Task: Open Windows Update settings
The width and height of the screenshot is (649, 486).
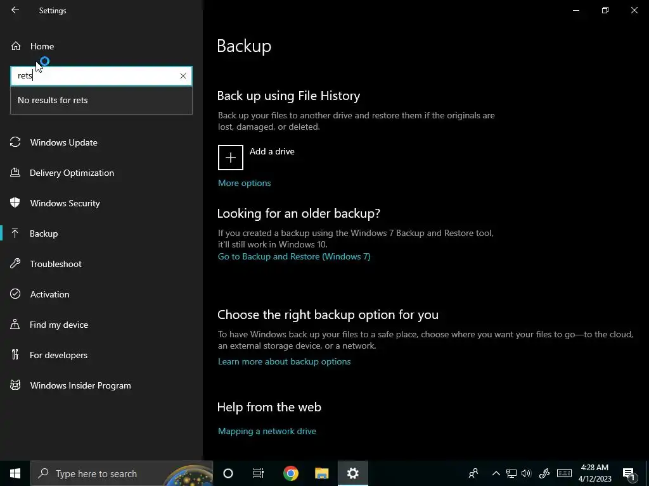Action: point(101,142)
